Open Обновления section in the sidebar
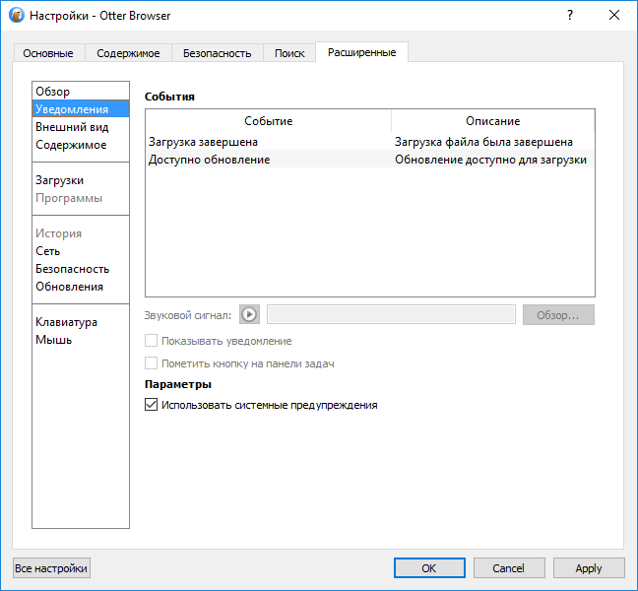This screenshot has height=591, width=638. pos(81,287)
